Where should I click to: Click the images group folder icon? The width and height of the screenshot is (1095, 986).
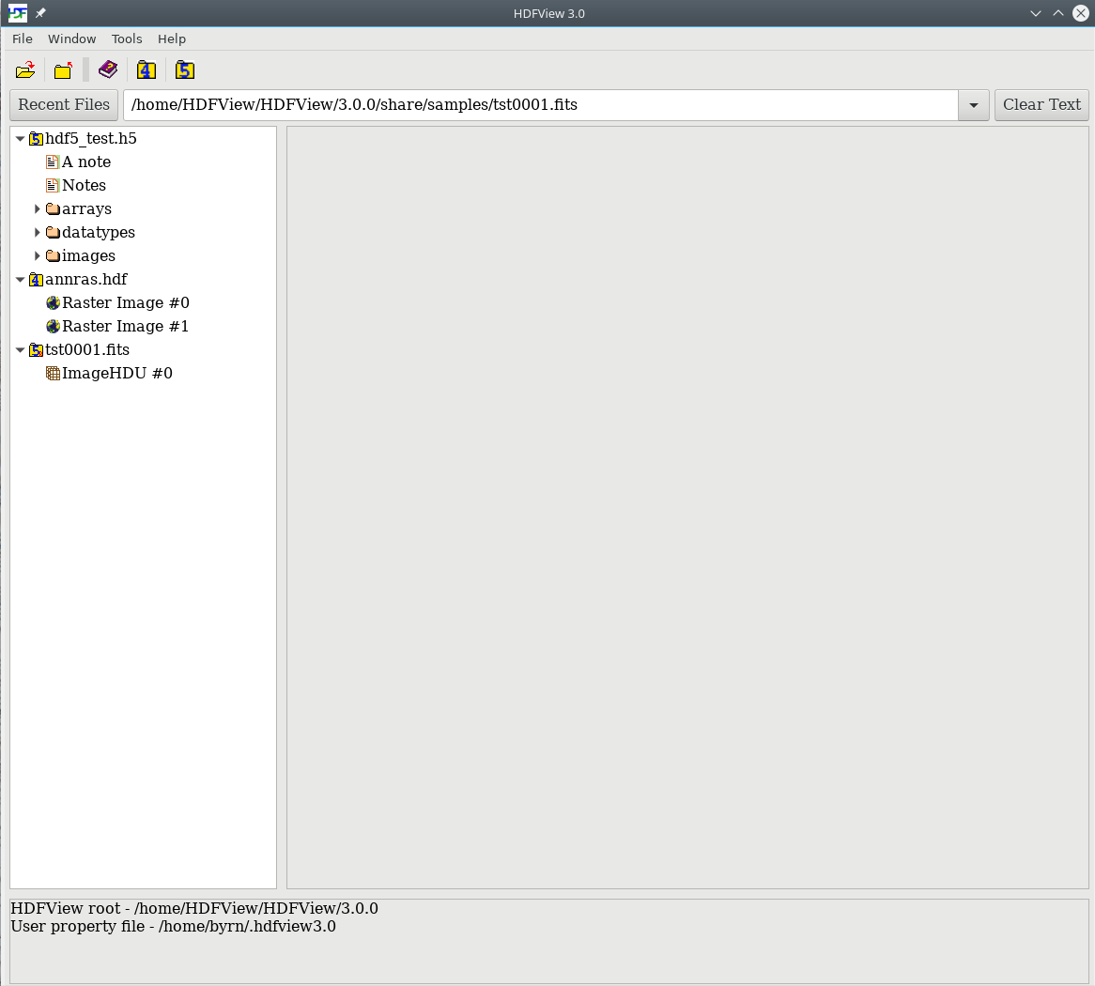53,256
